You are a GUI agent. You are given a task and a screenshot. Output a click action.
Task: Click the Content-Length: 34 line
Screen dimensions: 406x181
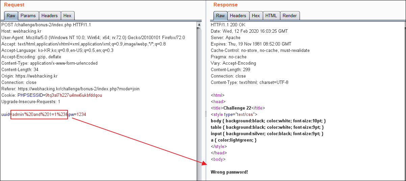pos(20,70)
